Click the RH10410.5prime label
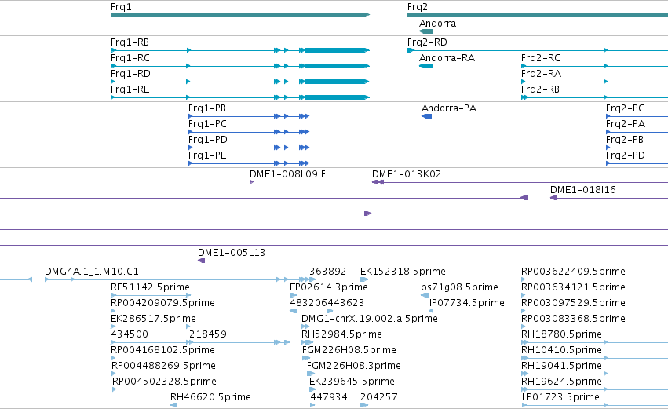Screen dimensions: 668x409 coord(561,350)
